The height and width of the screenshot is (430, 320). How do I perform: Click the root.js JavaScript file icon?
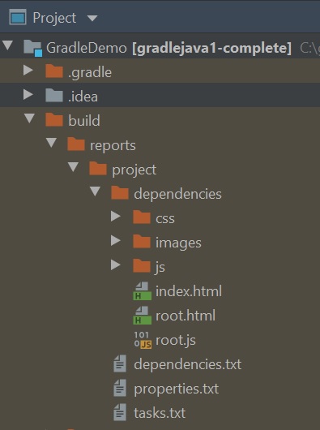143,340
